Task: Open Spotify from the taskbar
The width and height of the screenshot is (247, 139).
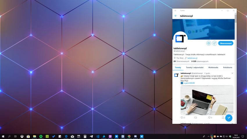Action: 41,136
